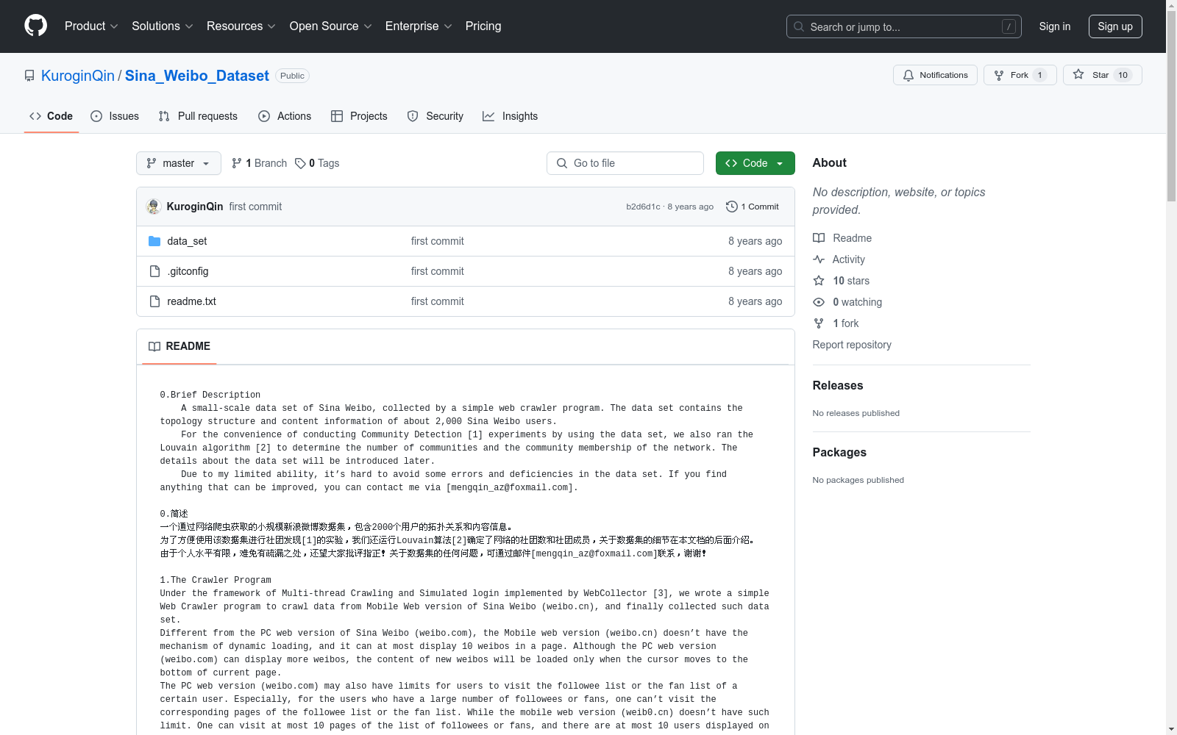Click the repository icon beside KuroginQin
Image resolution: width=1177 pixels, height=735 pixels.
29,76
